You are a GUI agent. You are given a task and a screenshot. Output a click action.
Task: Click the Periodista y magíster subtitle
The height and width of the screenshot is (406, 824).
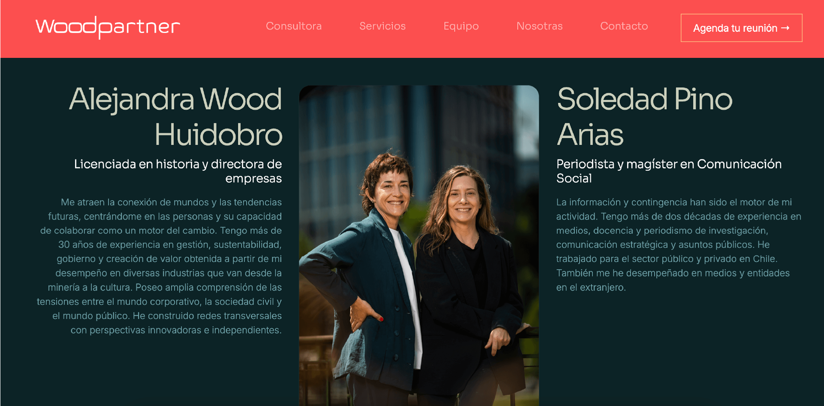(x=669, y=171)
